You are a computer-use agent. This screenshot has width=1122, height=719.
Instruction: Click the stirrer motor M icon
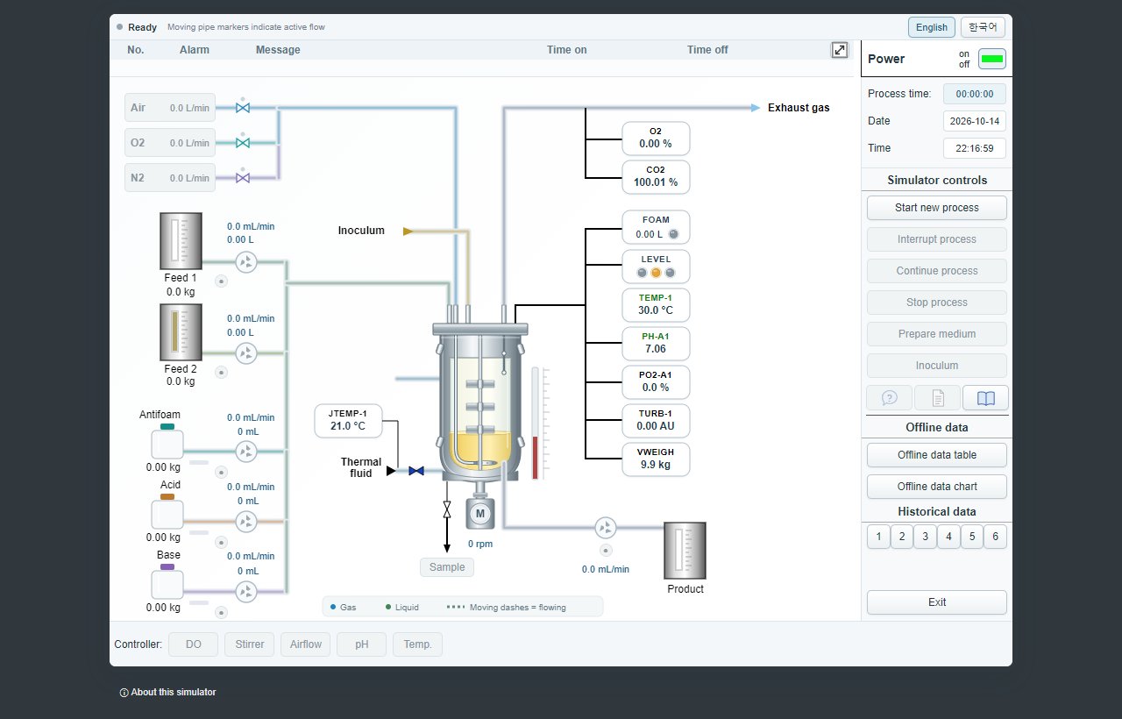click(x=479, y=514)
